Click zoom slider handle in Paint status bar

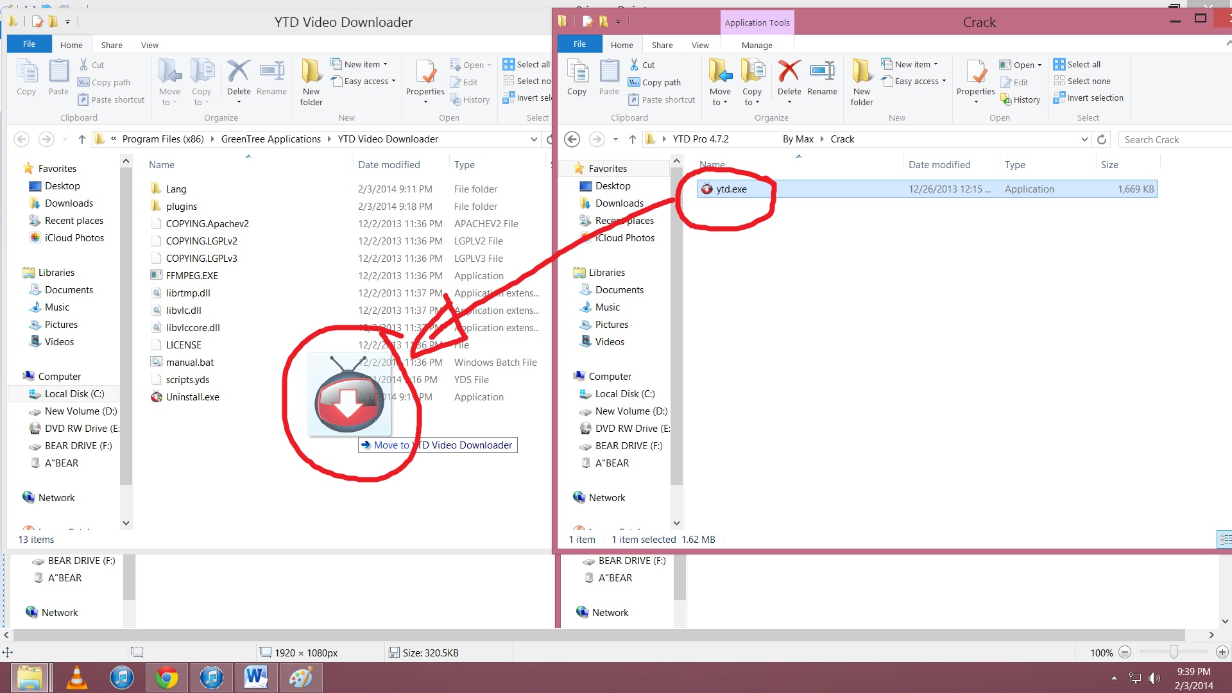click(1174, 652)
